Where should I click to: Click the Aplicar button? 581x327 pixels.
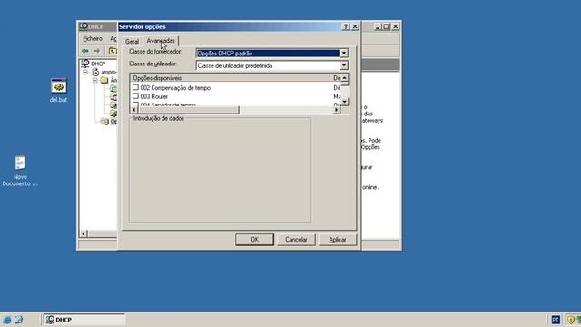pos(338,240)
